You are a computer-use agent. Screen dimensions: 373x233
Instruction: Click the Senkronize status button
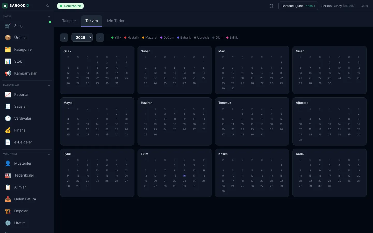coord(70,6)
